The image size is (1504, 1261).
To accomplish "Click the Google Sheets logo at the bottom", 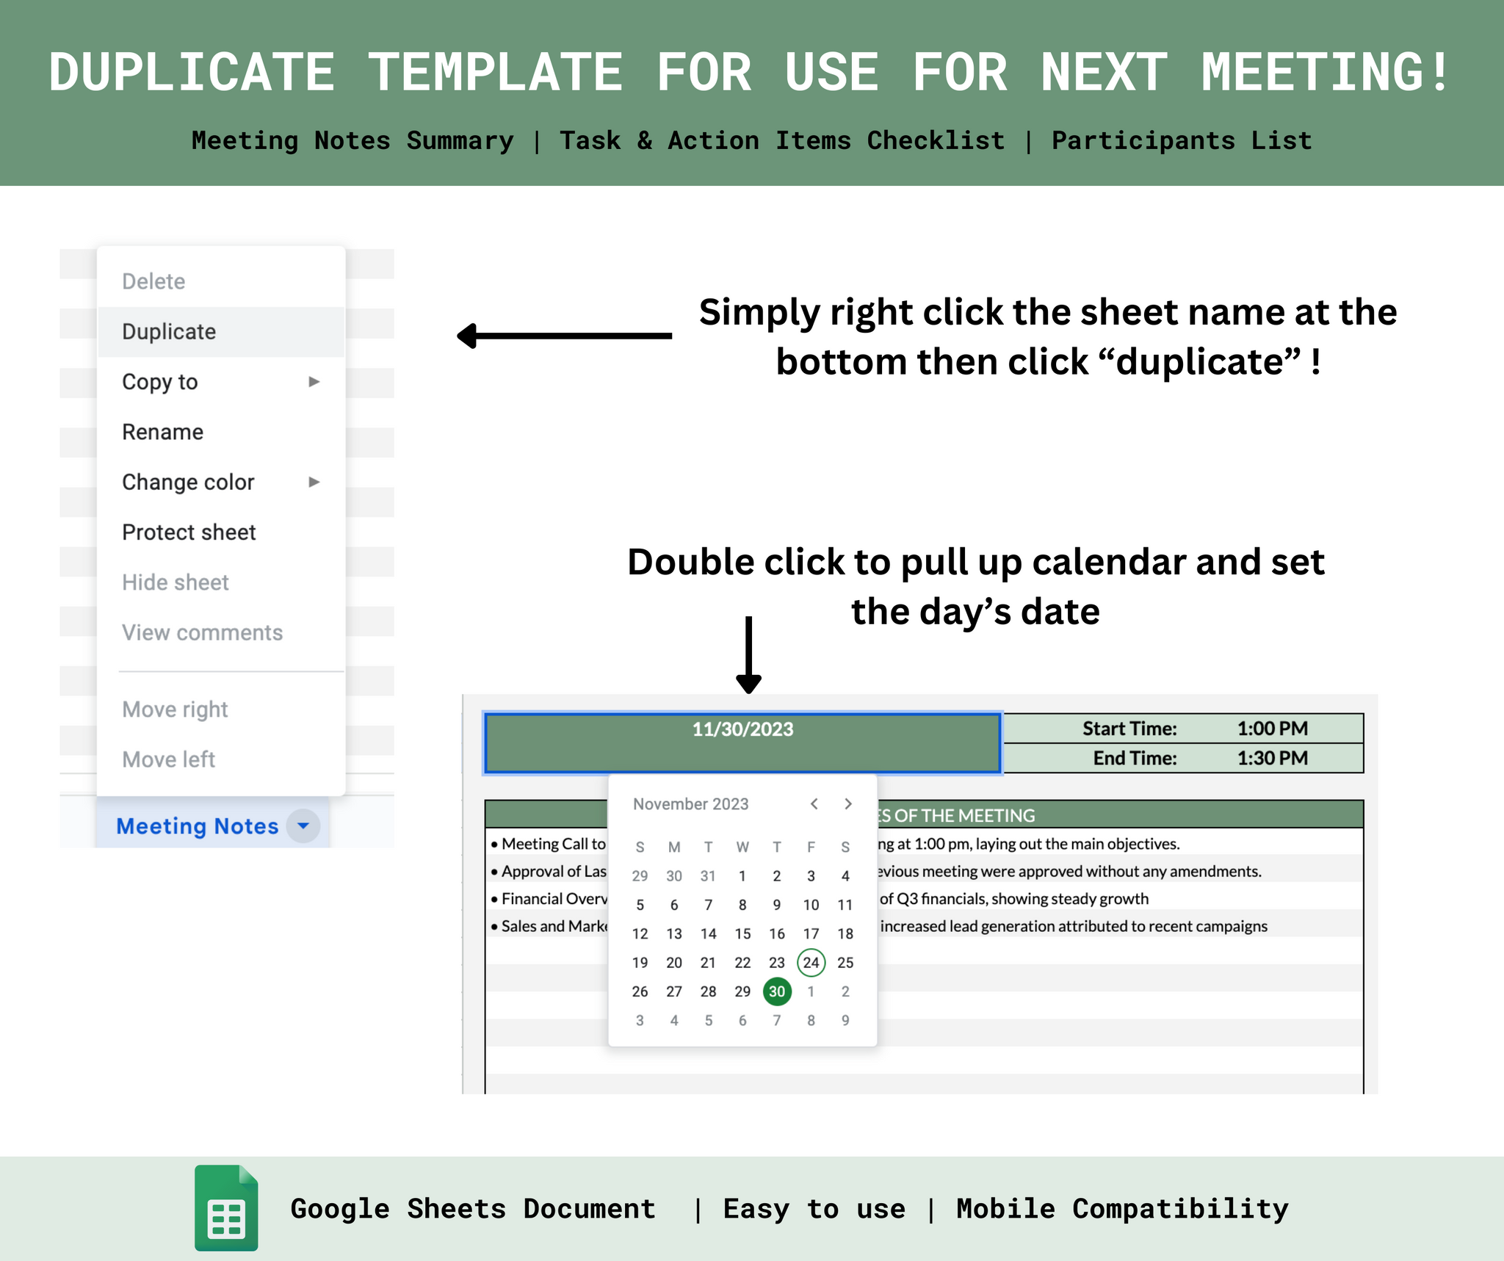I will pyautogui.click(x=226, y=1210).
